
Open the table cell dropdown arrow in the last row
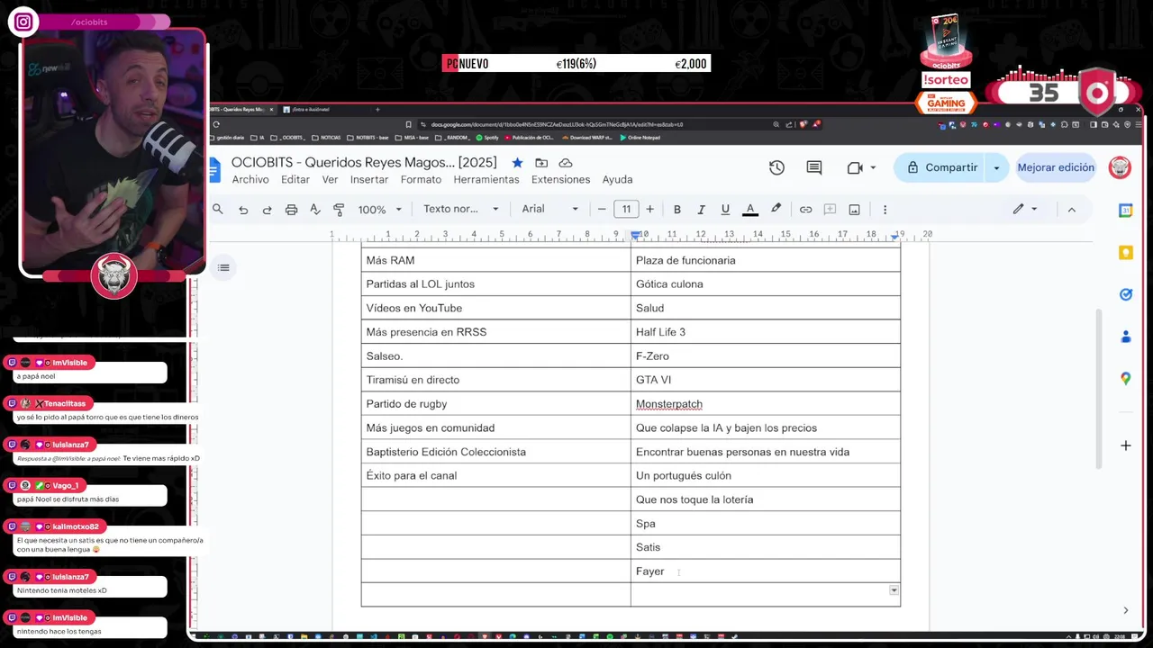894,590
